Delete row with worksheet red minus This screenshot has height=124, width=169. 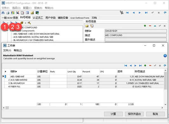click(x=150, y=66)
